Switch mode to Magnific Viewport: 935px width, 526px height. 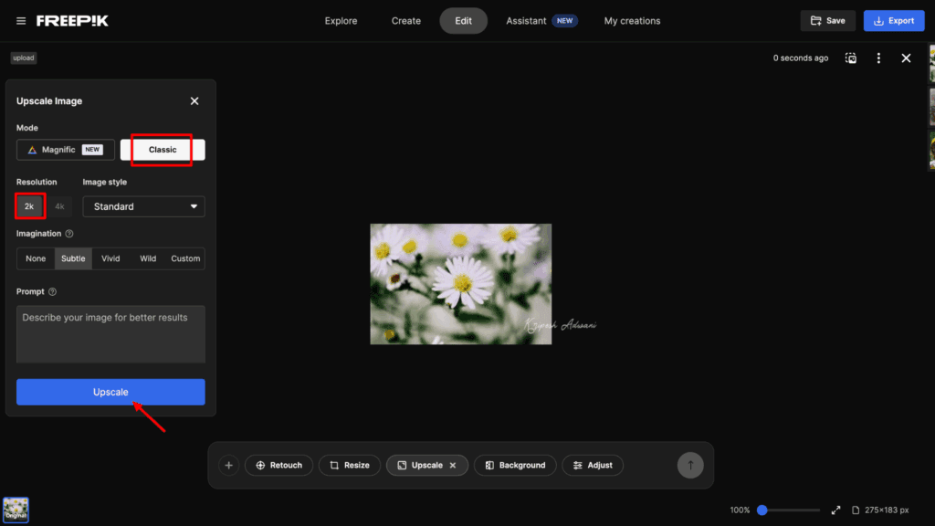(x=66, y=150)
